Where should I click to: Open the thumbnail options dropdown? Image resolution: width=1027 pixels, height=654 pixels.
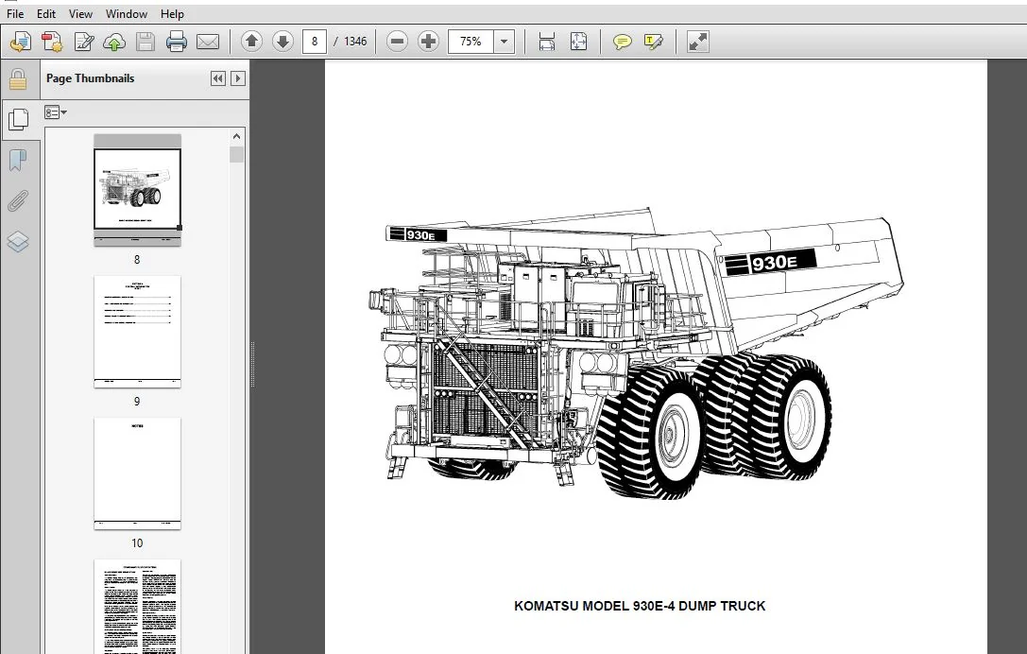[x=55, y=112]
